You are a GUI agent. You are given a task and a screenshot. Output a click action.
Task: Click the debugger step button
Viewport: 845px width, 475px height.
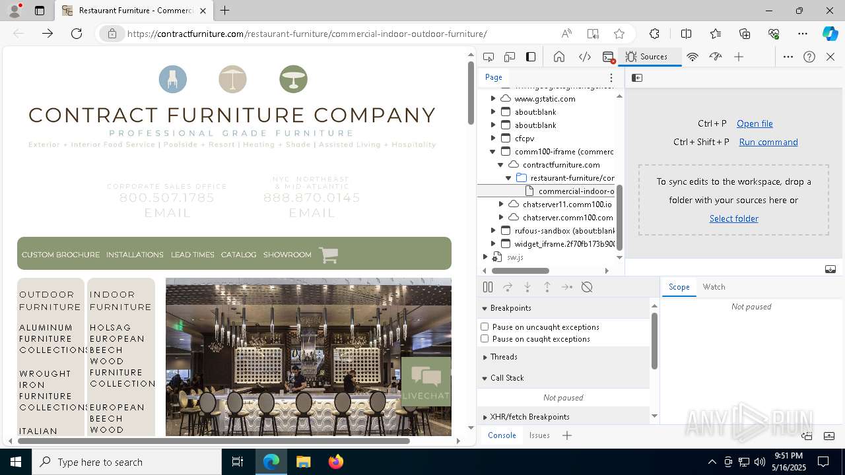point(567,287)
